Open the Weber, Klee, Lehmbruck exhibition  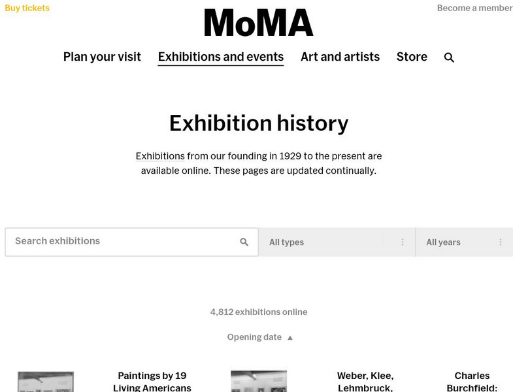[x=365, y=382]
